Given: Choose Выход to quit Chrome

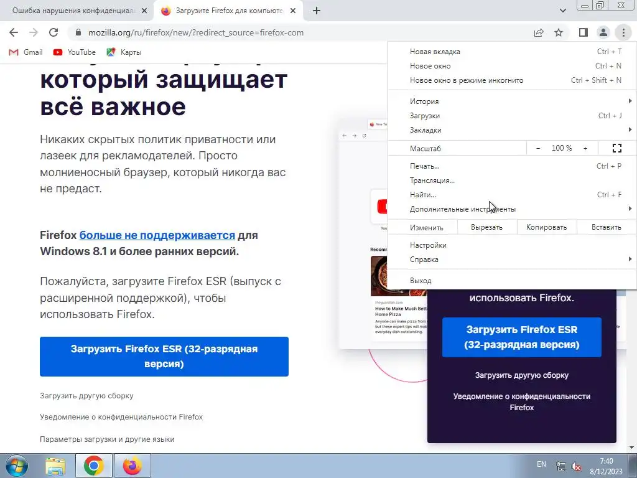Looking at the screenshot, I should coord(512,281).
